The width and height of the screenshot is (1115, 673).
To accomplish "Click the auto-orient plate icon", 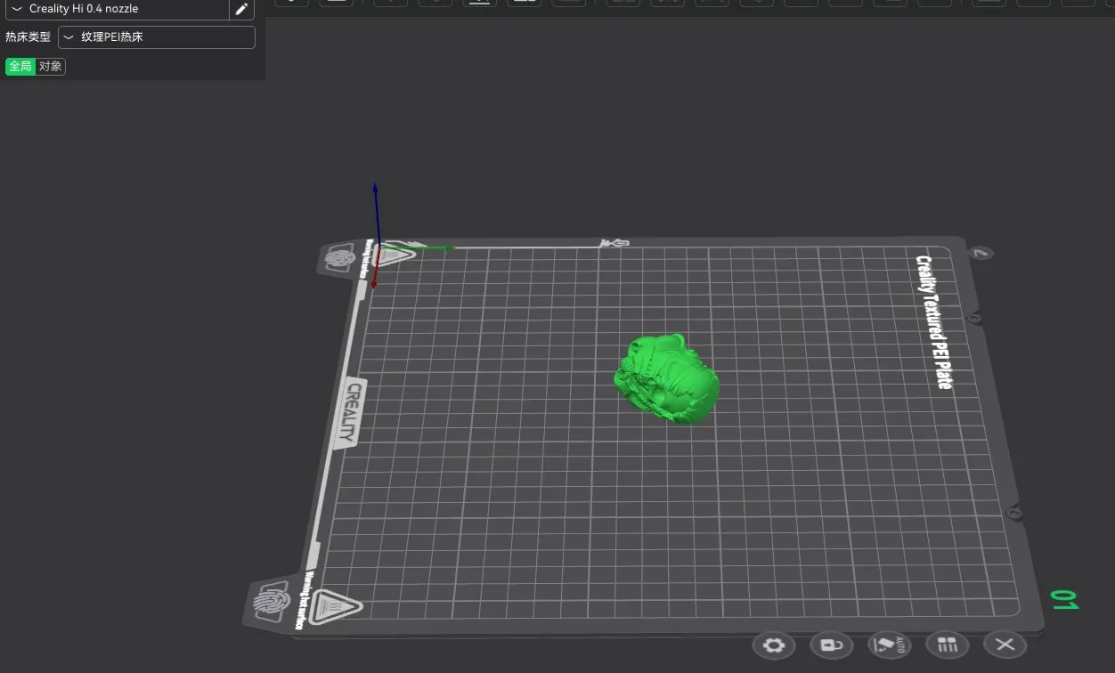I will [889, 645].
